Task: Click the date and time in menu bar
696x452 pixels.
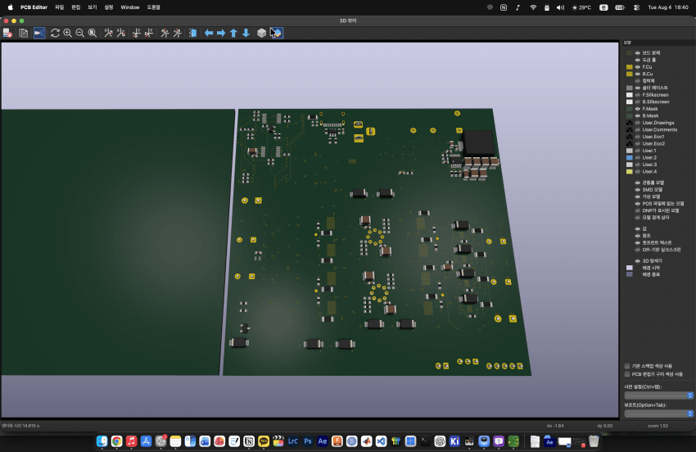Action: (x=668, y=7)
